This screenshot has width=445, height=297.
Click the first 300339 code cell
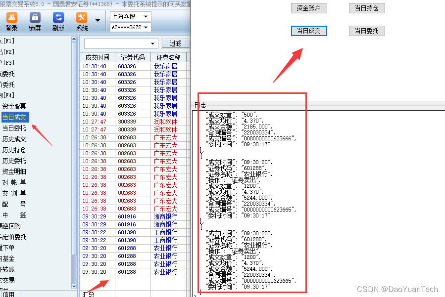(x=127, y=122)
